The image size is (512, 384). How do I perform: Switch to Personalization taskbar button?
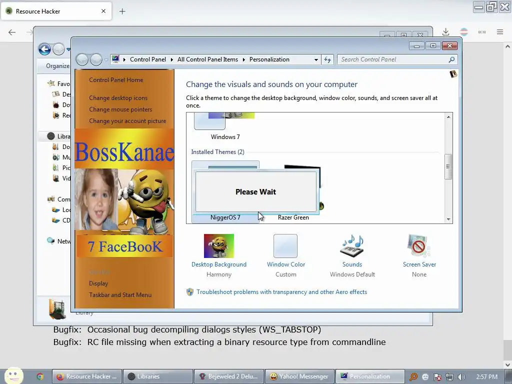coord(370,376)
